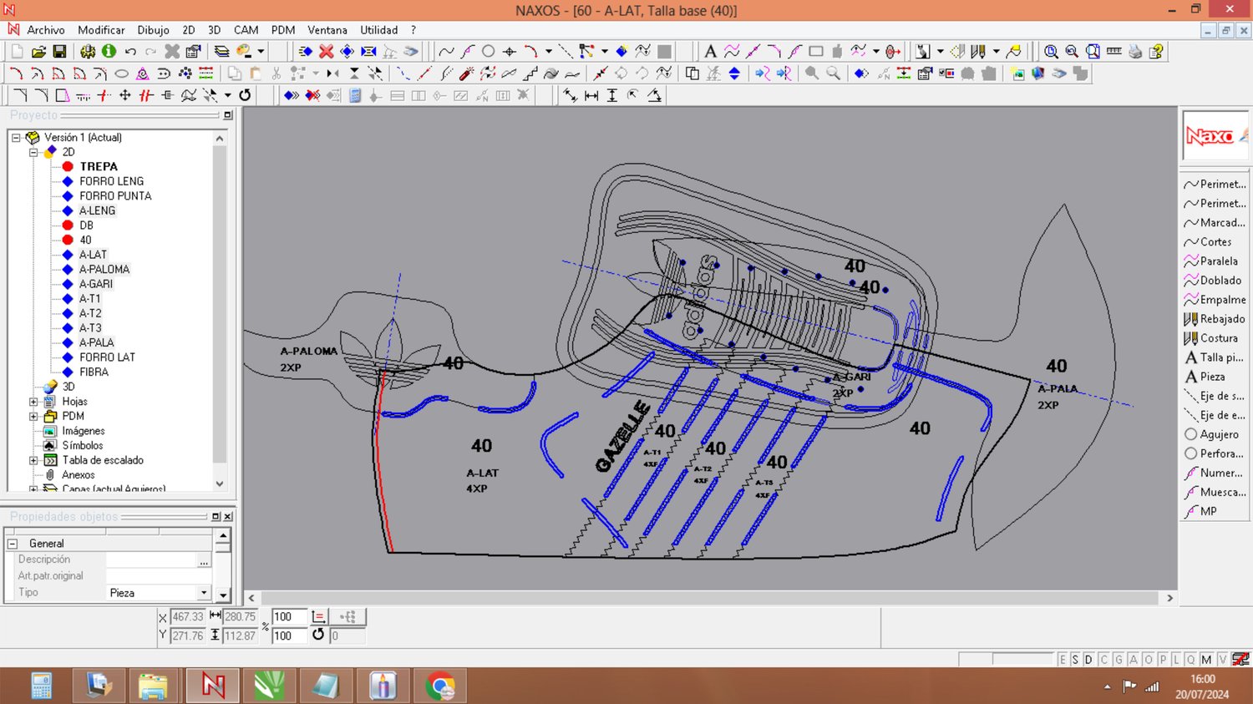Open the Ventana menu
The image size is (1253, 704).
[x=327, y=30]
